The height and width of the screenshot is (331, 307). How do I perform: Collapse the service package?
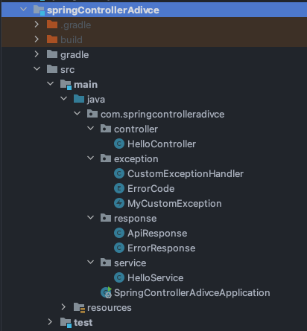point(91,262)
